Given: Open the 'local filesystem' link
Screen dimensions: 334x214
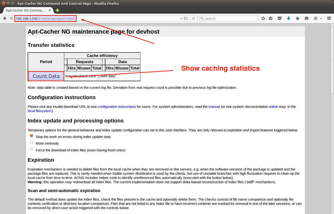Looking at the screenshot, I should (40, 111).
